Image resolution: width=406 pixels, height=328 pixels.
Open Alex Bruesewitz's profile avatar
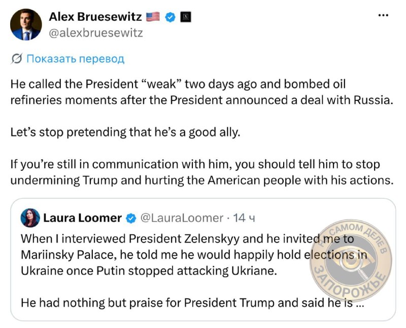(26, 24)
